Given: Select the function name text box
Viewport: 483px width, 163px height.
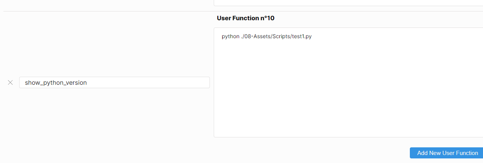Looking at the screenshot, I should tap(114, 82).
